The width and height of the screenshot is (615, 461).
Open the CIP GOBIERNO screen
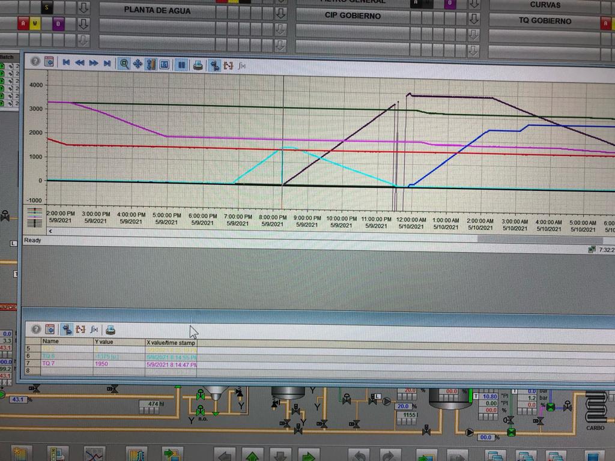(x=353, y=16)
